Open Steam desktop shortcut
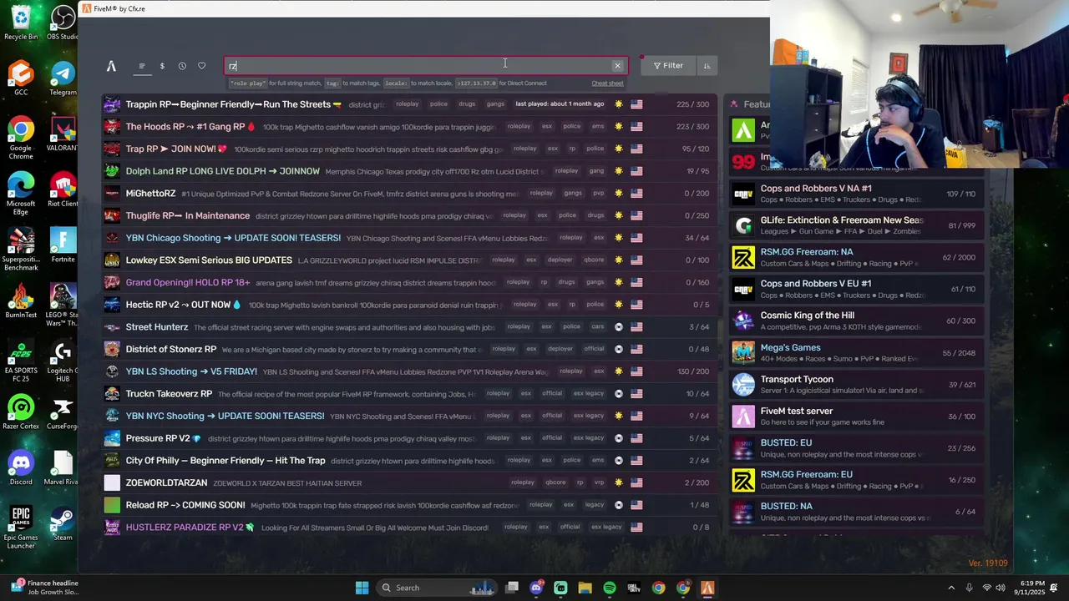Image resolution: width=1069 pixels, height=601 pixels. click(x=63, y=524)
